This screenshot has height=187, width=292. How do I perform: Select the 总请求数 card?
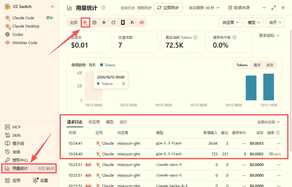(x=136, y=42)
